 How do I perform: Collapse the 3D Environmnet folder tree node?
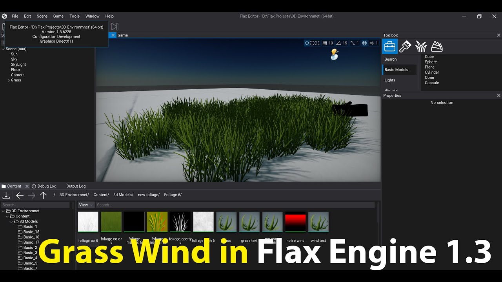click(4, 211)
